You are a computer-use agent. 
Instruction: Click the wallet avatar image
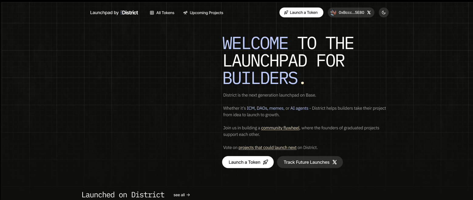(333, 12)
